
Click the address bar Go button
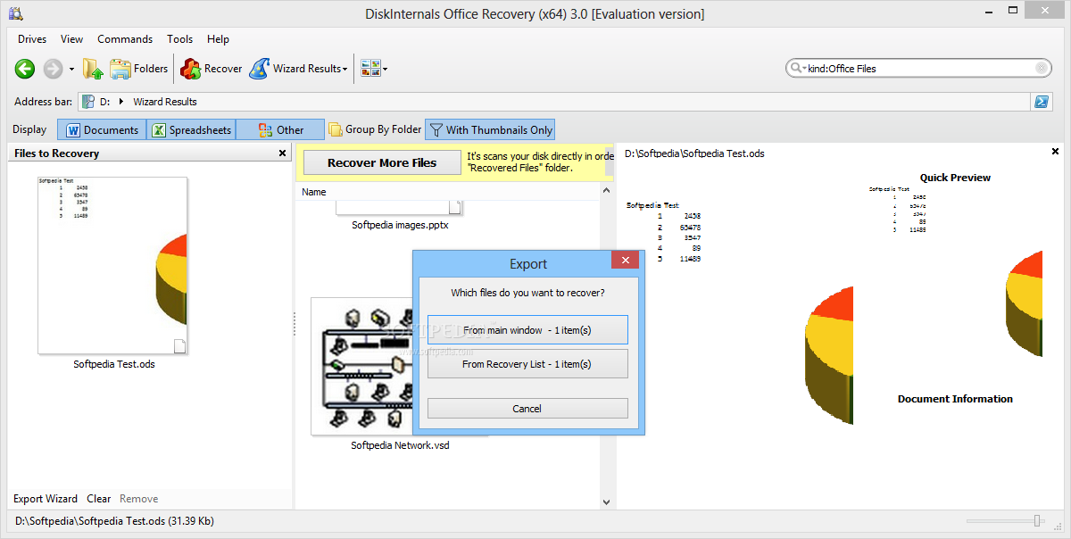(x=1042, y=102)
